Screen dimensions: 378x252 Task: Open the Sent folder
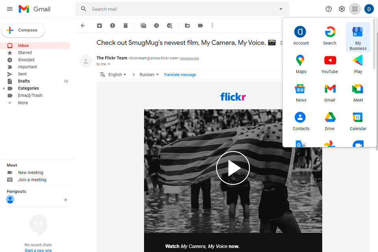click(x=35, y=74)
